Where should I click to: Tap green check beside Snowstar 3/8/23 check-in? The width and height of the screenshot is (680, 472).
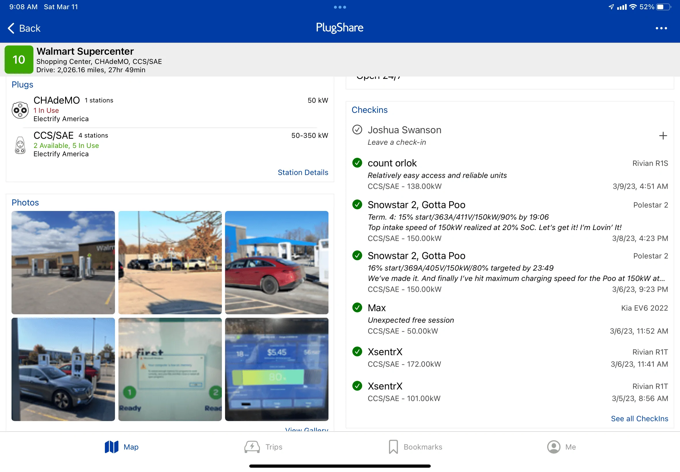click(357, 204)
